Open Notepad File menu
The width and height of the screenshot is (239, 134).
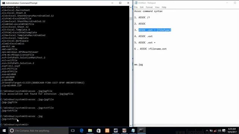136,7
